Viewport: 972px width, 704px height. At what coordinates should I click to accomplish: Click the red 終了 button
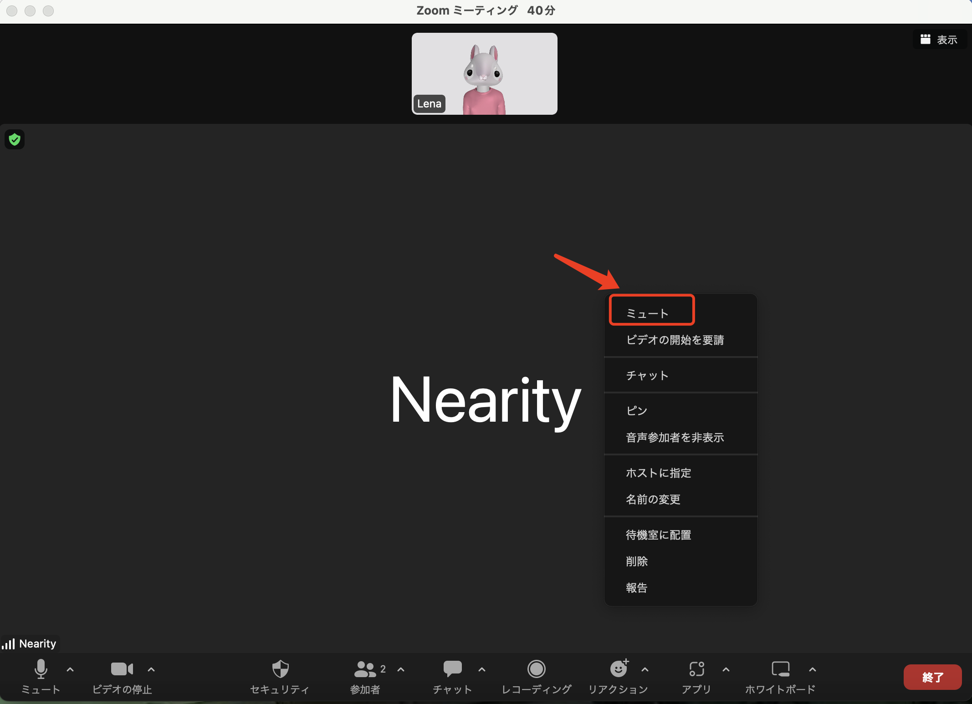[x=932, y=677]
